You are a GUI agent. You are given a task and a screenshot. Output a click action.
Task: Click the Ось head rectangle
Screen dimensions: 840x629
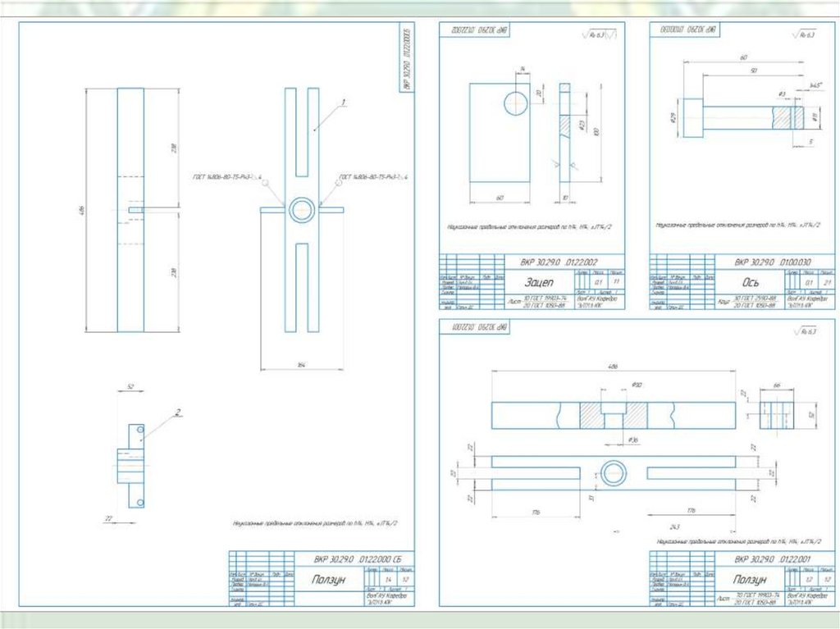(x=692, y=118)
